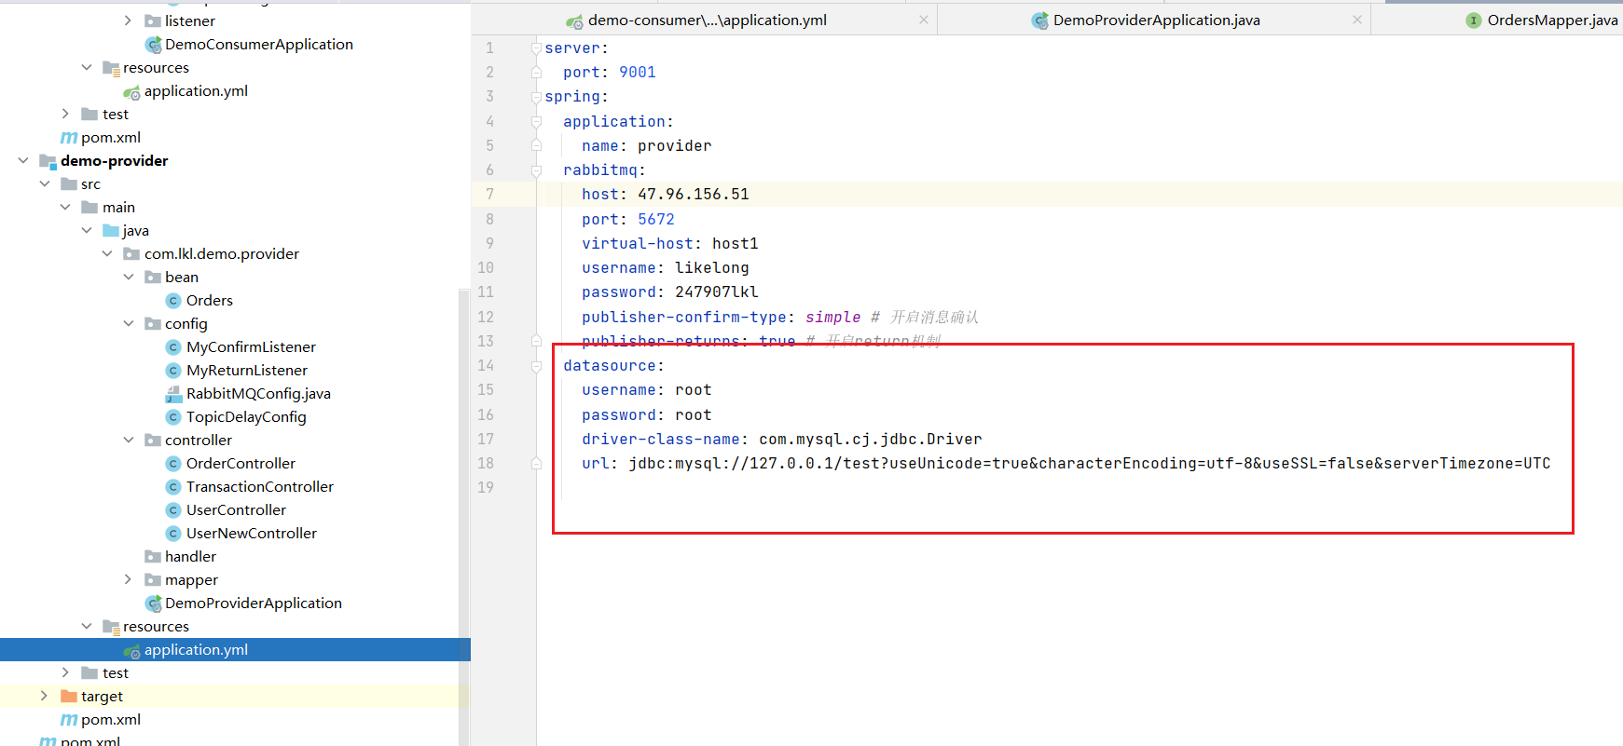Select the selected application.yml under demo-provider resources

tap(235, 650)
